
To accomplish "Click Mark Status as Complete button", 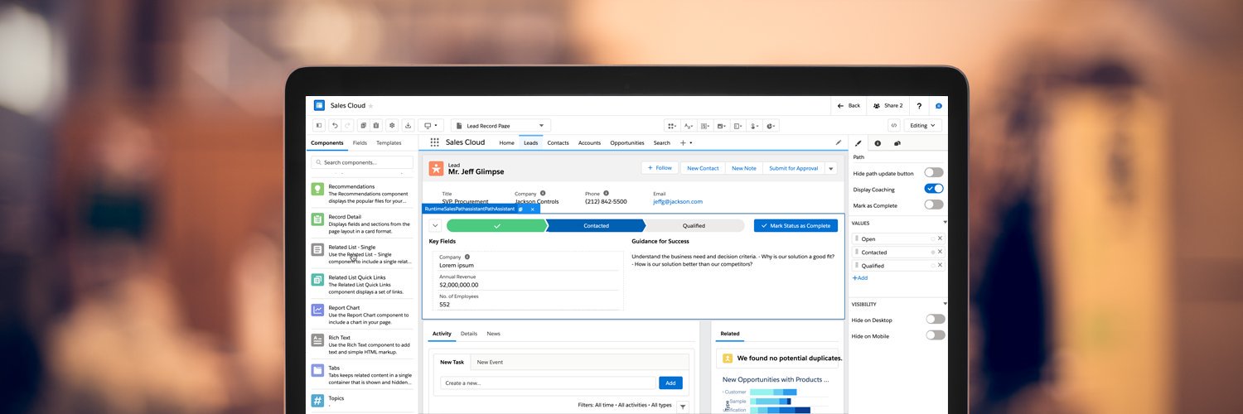I will pyautogui.click(x=796, y=225).
